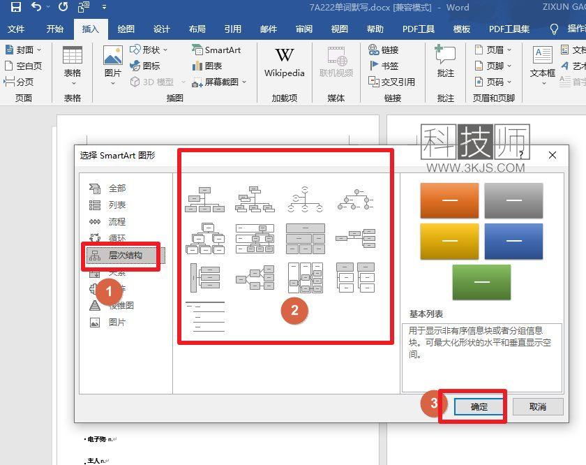Choose the half circle organization chart layout
Screen dimensions: 586x465
(x=305, y=200)
